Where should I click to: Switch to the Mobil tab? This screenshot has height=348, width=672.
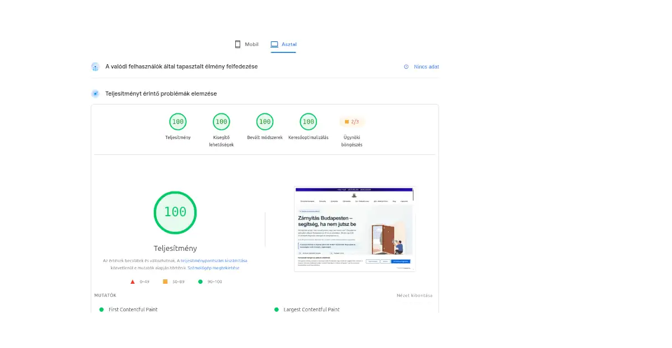coord(246,44)
